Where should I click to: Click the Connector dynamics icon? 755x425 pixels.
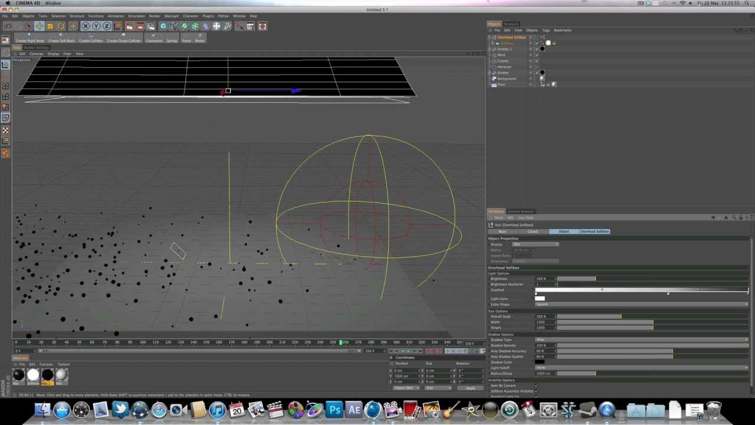[154, 36]
